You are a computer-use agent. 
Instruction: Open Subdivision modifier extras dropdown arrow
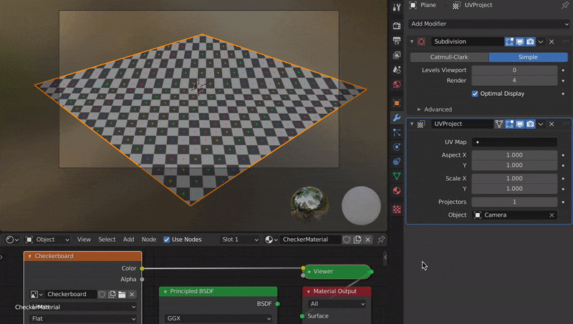541,41
